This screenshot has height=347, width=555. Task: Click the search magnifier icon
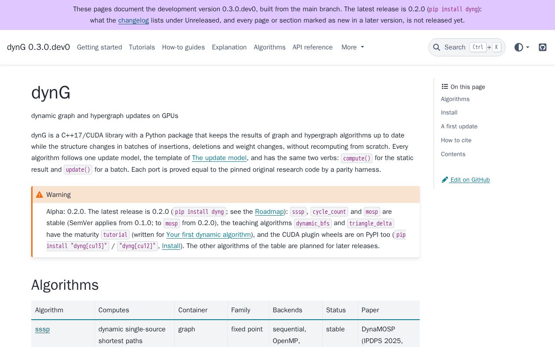click(437, 47)
